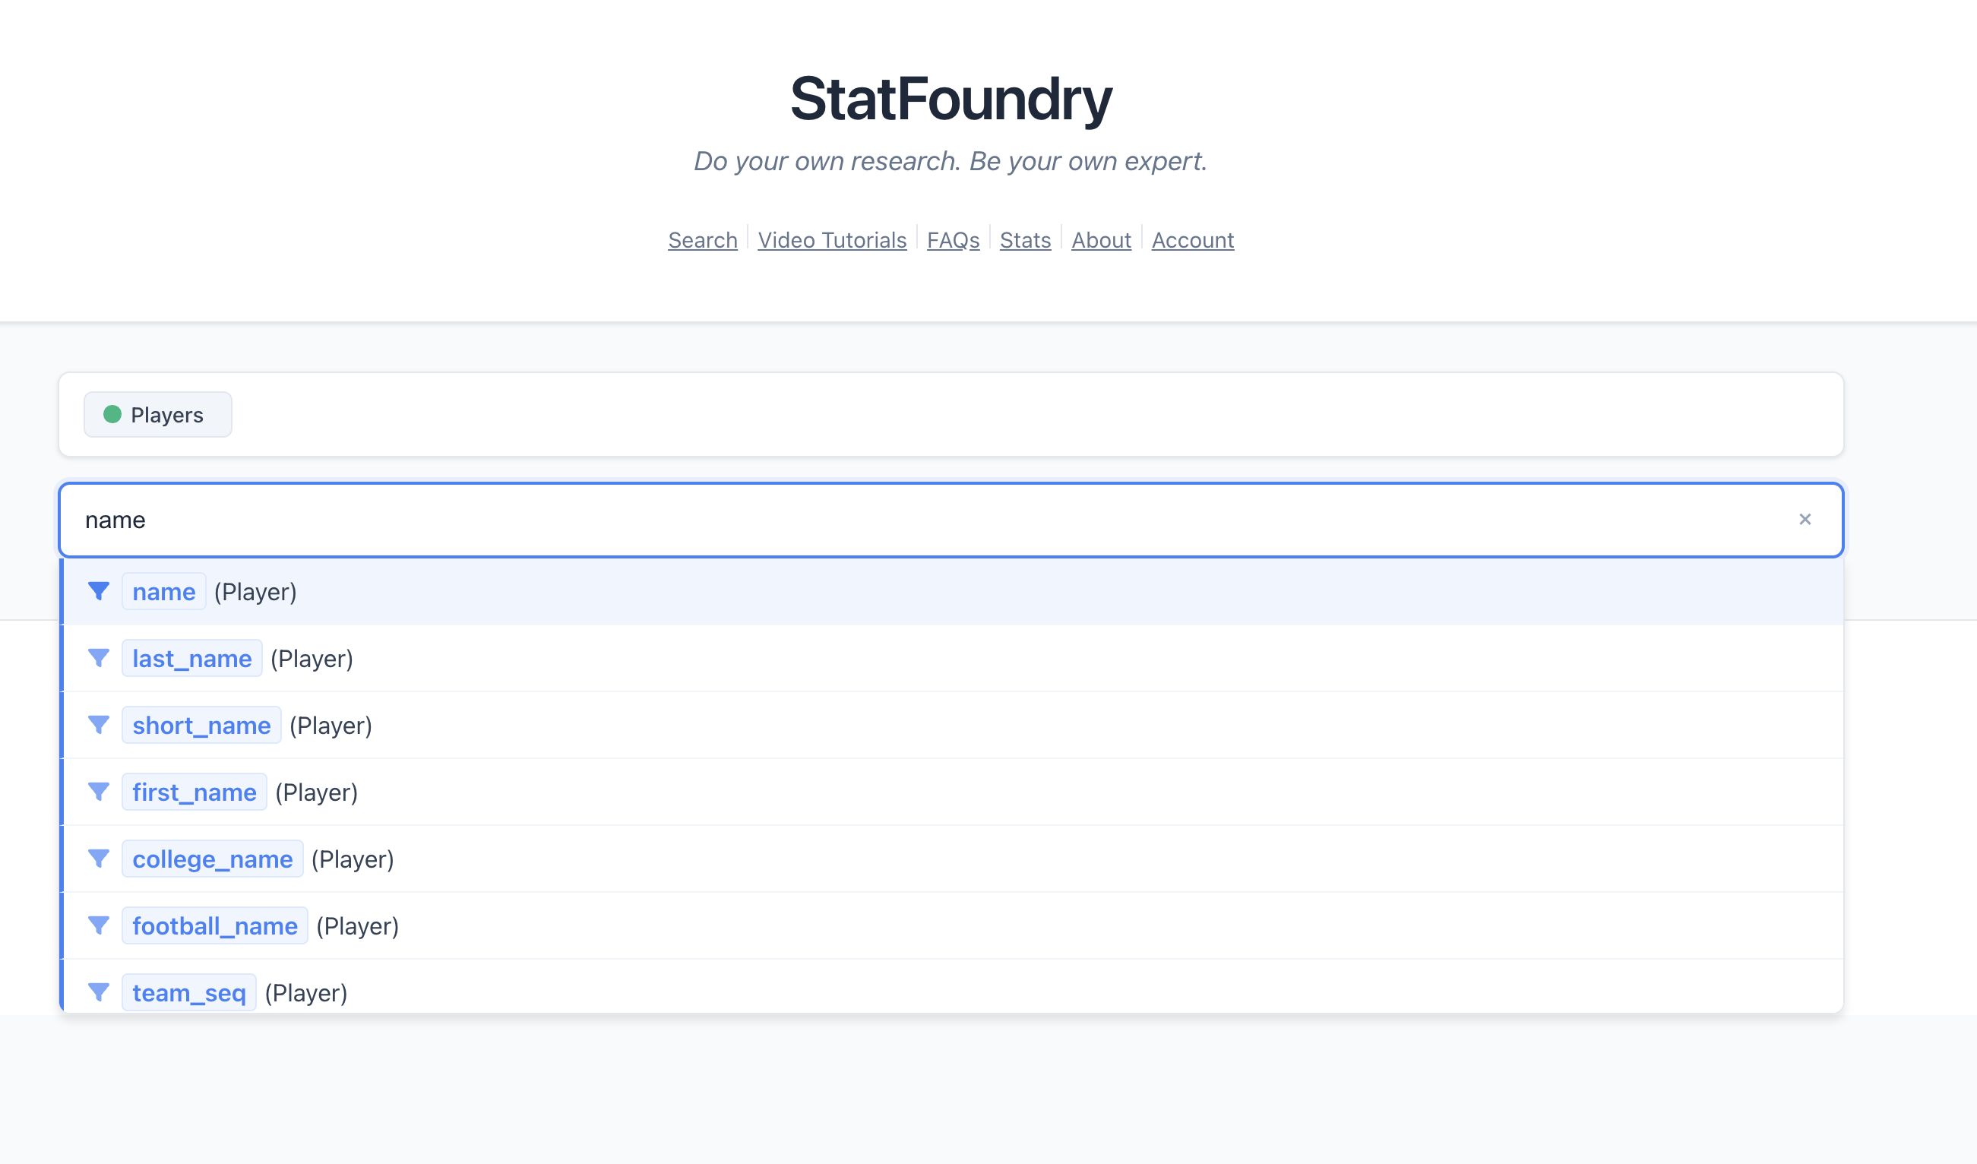Go to Video Tutorials page

click(831, 240)
